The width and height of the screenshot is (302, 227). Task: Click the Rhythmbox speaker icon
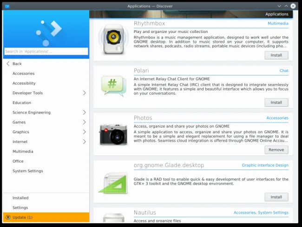[x=113, y=39]
